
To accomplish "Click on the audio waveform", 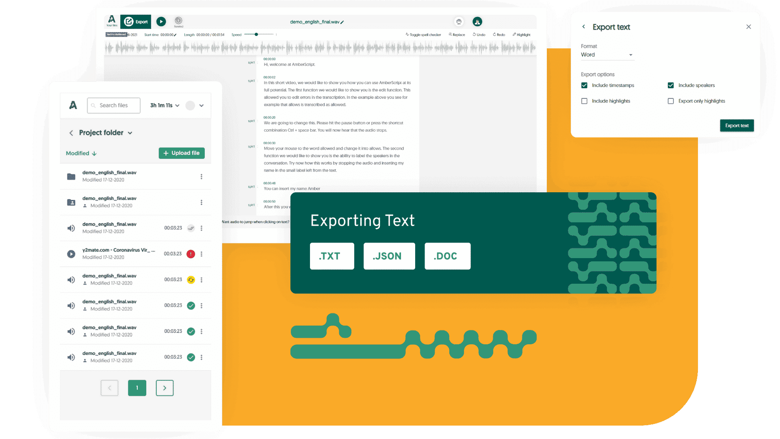I will pyautogui.click(x=320, y=48).
